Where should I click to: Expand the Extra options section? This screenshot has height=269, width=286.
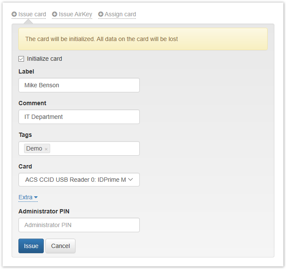pyautogui.click(x=26, y=197)
